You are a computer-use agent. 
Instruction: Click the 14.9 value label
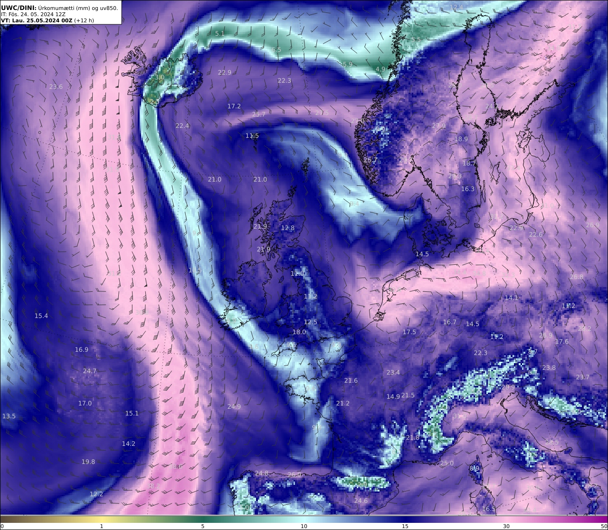393,396
